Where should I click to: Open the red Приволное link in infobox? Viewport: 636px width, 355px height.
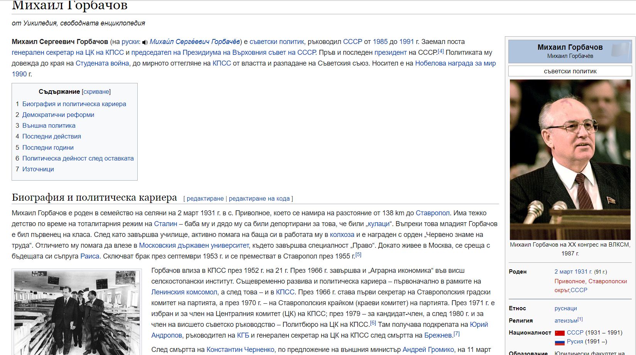click(570, 281)
